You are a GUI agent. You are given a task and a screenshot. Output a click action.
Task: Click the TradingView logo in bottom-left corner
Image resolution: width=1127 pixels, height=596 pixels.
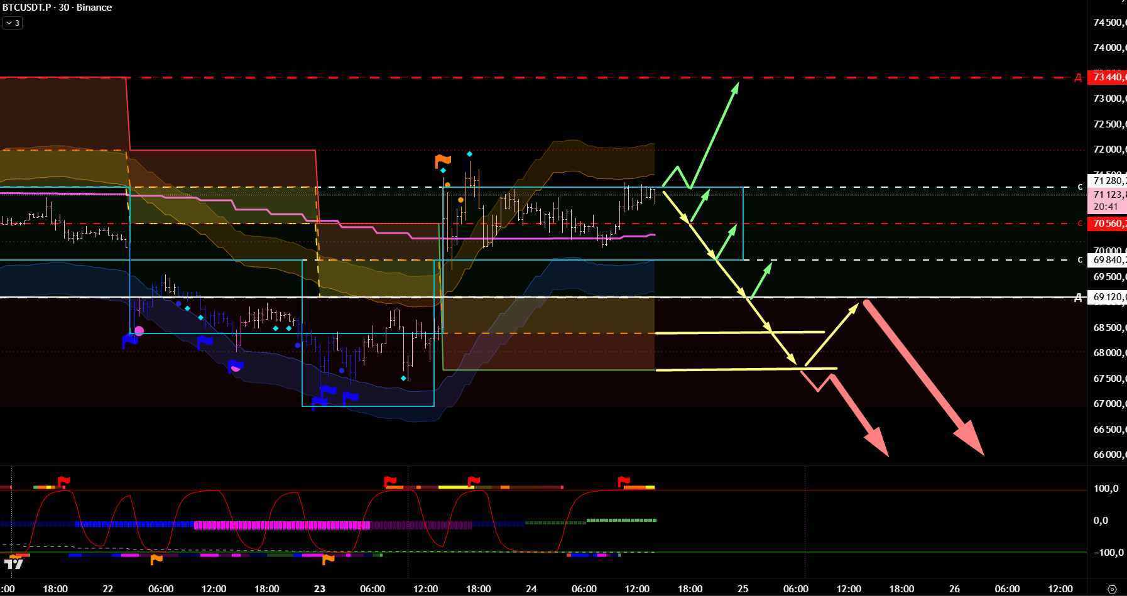(14, 563)
